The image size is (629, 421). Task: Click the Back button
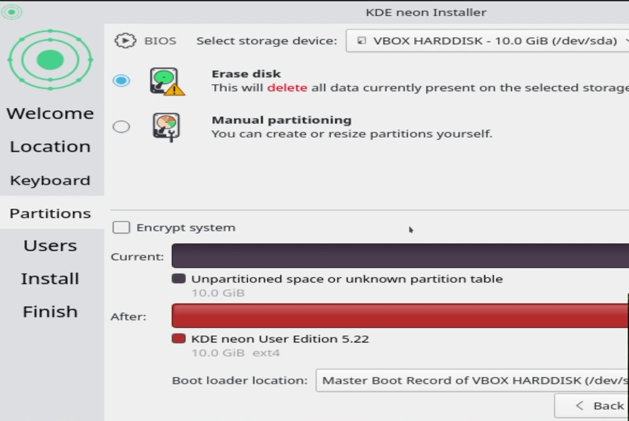click(x=592, y=406)
